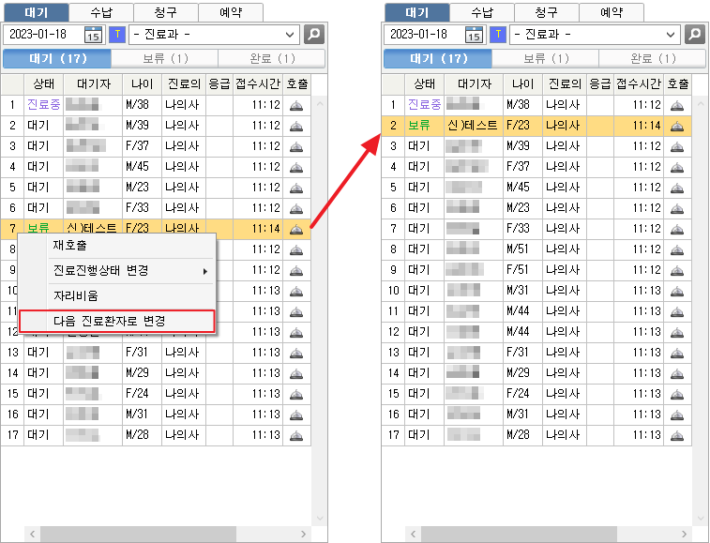
Task: Select the 대기 (17) filter in right panel
Action: [x=437, y=58]
